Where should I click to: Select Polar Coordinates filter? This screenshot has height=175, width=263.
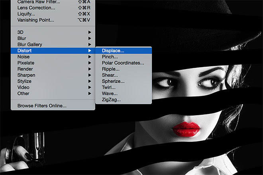pos(124,63)
